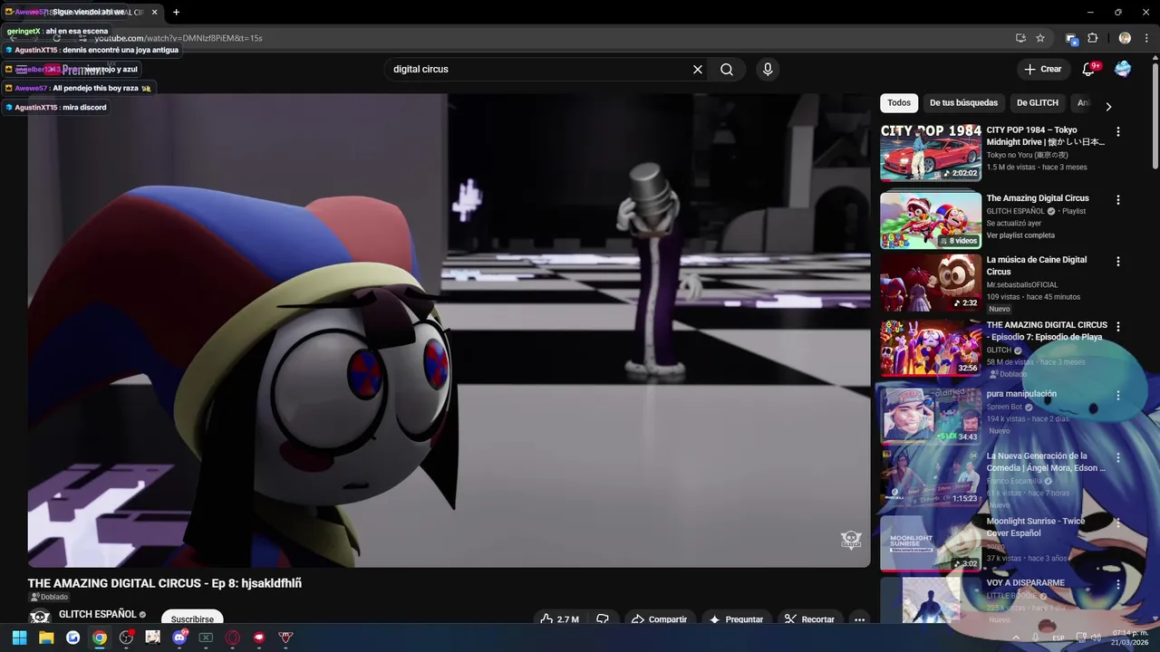
Task: Open the CITY POP 1984 Tokyo Midnight Drive title
Action: point(1046,136)
